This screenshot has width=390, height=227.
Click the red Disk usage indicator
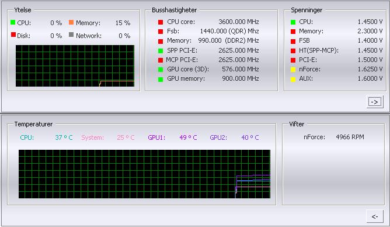pos(13,35)
